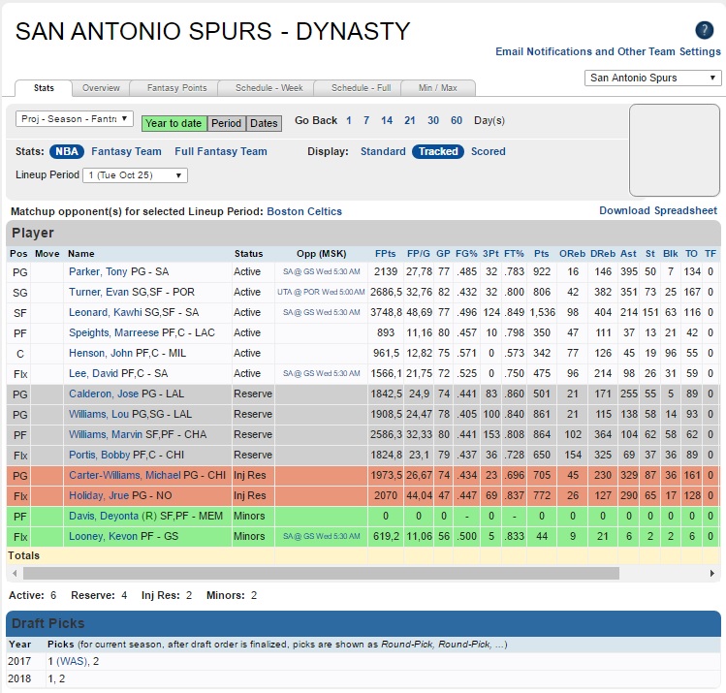Go back 14 days
Viewport: 726px width, 693px height.
click(x=387, y=120)
